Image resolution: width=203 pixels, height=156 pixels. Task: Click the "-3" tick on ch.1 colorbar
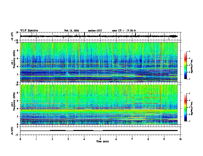[x=189, y=51]
